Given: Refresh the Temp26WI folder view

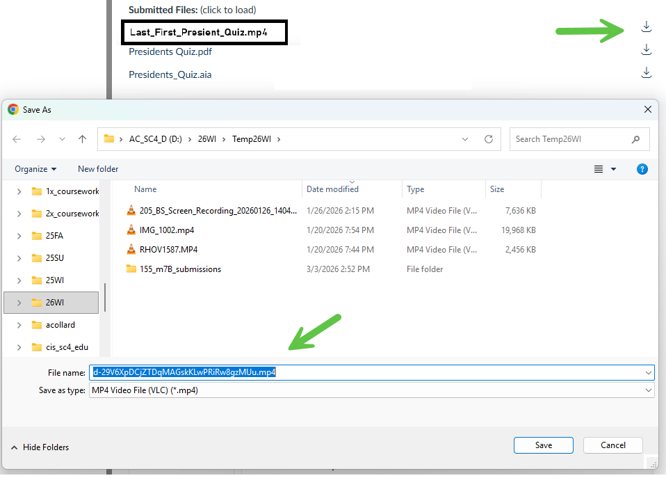Looking at the screenshot, I should click(x=489, y=139).
